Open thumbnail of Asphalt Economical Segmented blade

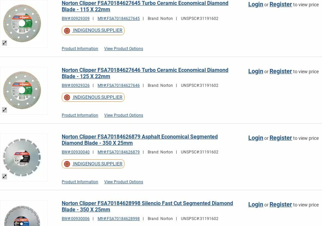[22, 157]
